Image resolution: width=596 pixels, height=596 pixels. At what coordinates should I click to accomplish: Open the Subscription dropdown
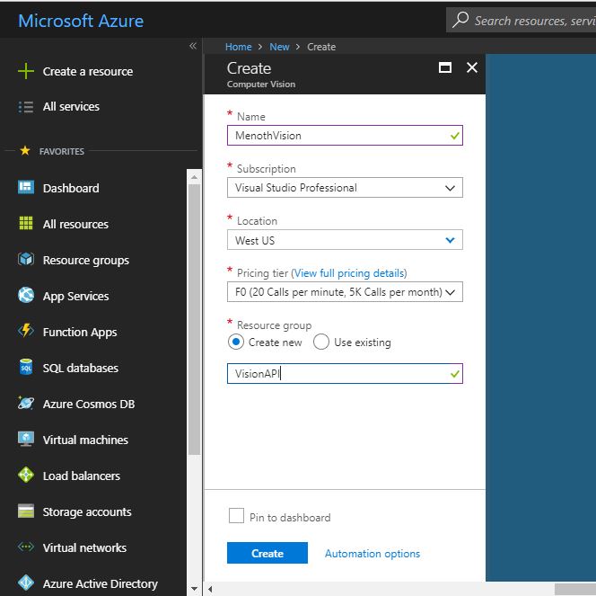[345, 188]
